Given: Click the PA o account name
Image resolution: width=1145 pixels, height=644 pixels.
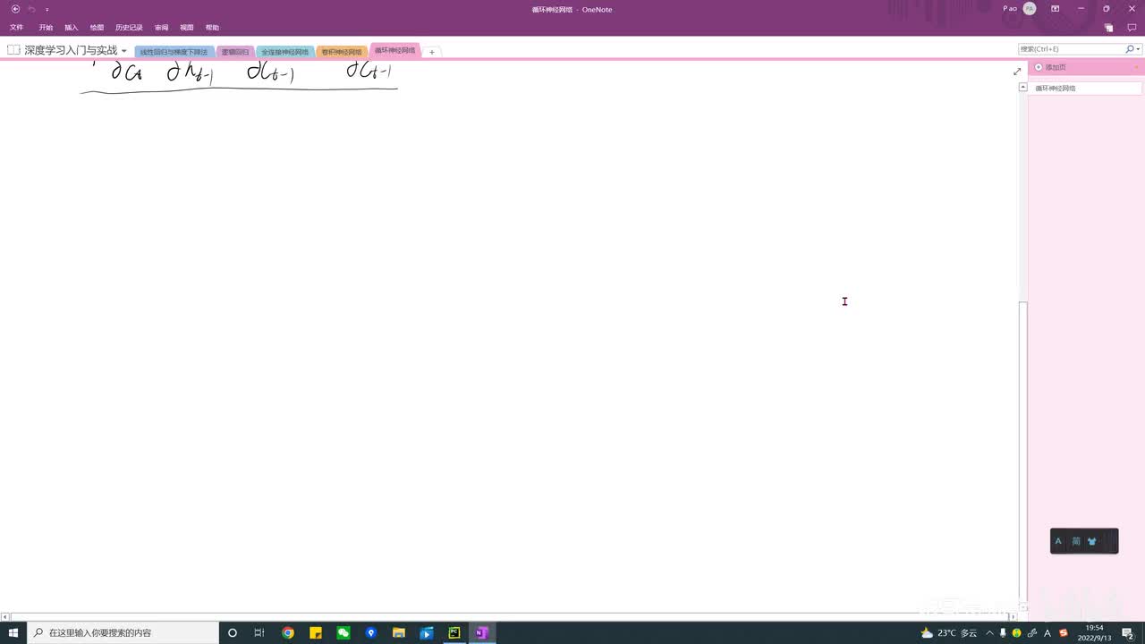Looking at the screenshot, I should click(1010, 9).
